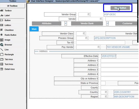Click the Address 4 input field
The image size is (139, 109).
pyautogui.click(x=120, y=74)
